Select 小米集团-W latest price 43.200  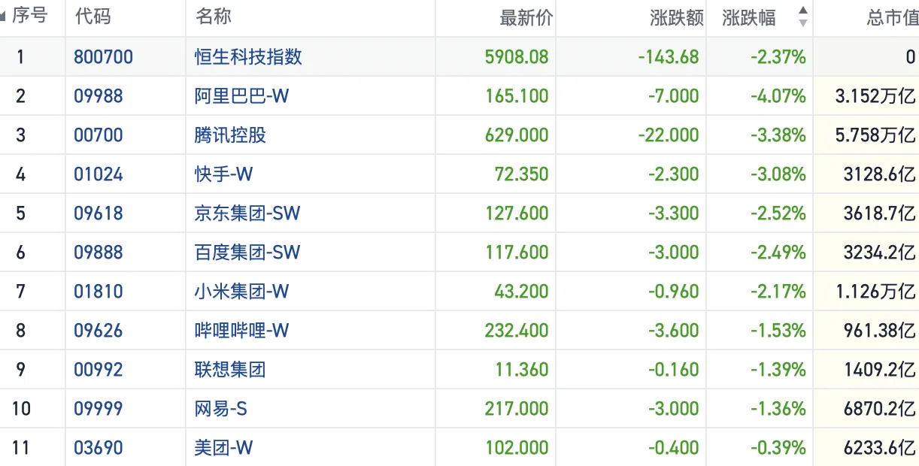521,292
